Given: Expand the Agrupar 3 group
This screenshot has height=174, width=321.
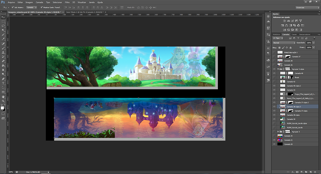Looking at the screenshot, I should [278, 132].
